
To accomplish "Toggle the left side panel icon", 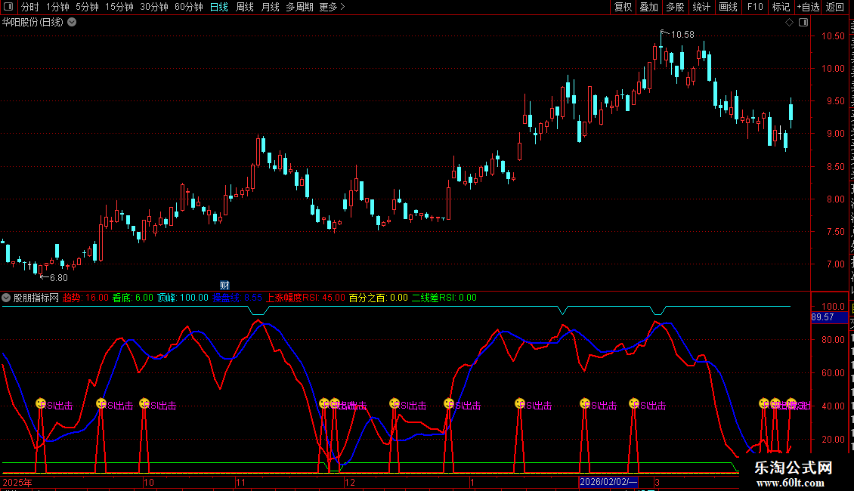I will (8, 7).
